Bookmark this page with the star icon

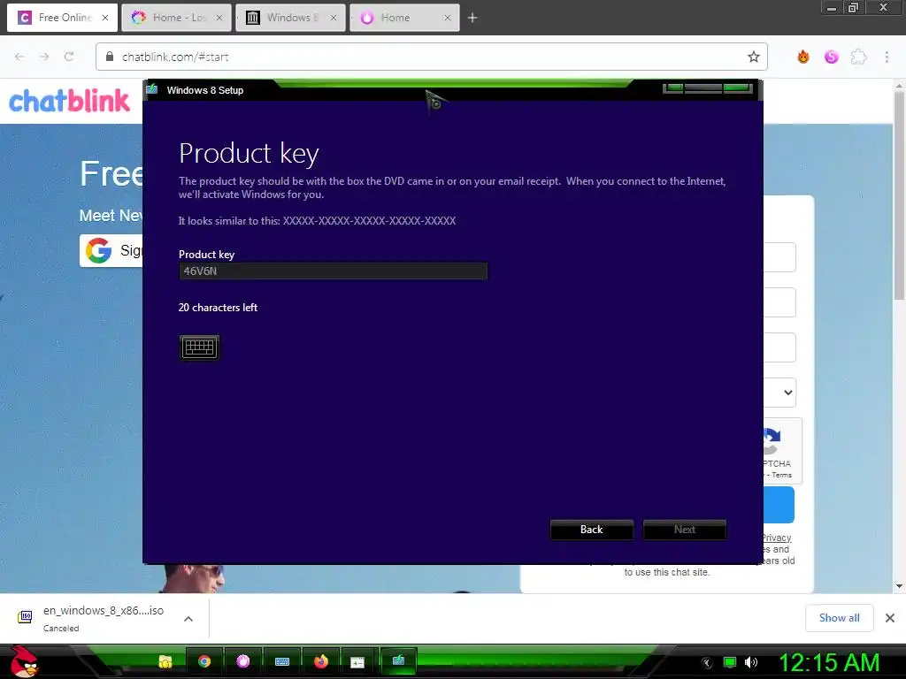(754, 57)
